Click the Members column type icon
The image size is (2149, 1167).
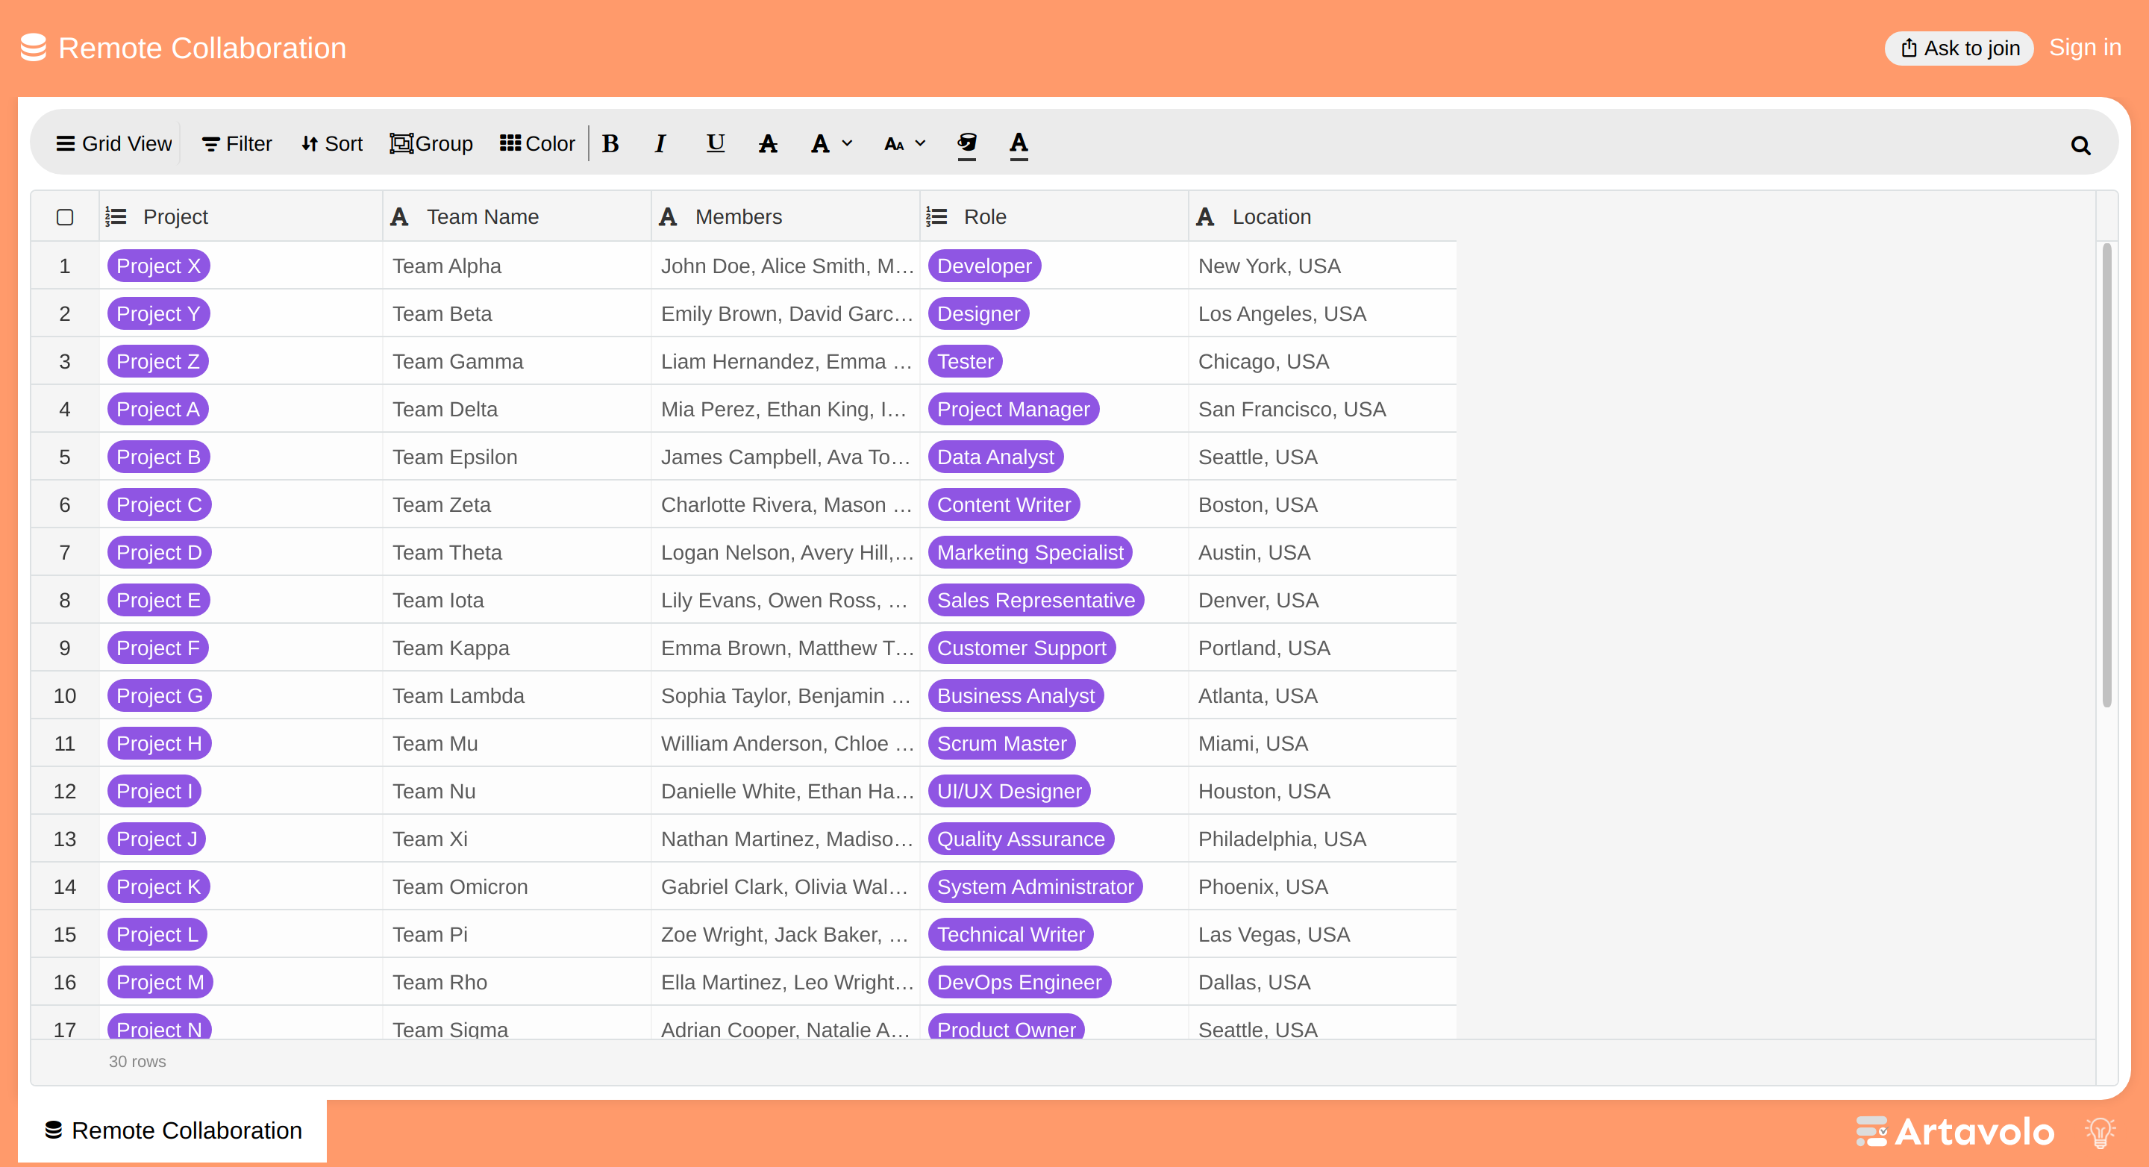pyautogui.click(x=669, y=217)
